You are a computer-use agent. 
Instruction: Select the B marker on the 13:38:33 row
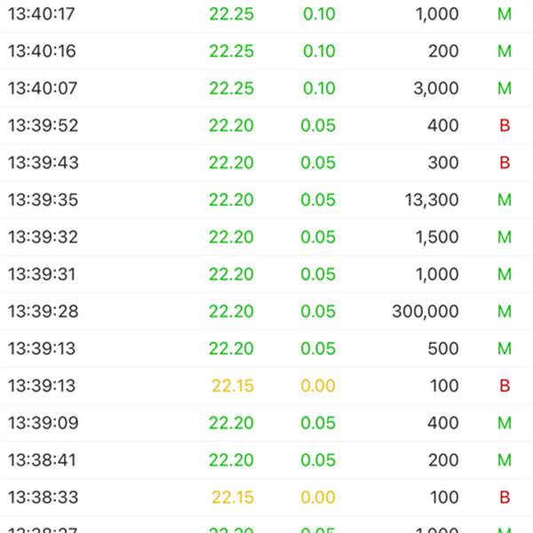(x=505, y=497)
